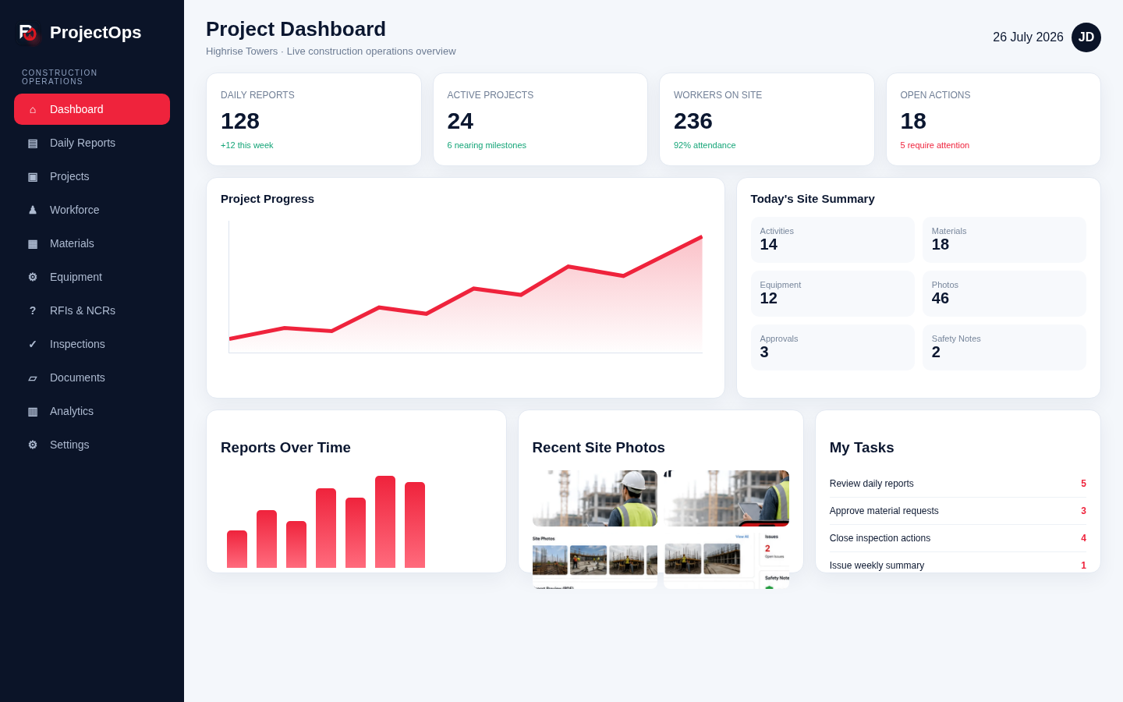Click the tallest bar in Reports Over Time
Image resolution: width=1123 pixels, height=702 pixels.
(385, 522)
